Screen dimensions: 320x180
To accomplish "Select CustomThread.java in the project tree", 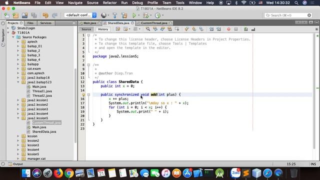I will point(46,122).
